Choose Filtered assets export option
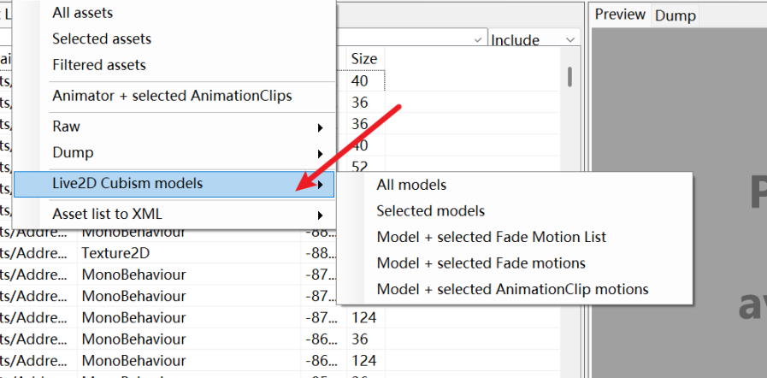767x378 pixels. pyautogui.click(x=174, y=64)
